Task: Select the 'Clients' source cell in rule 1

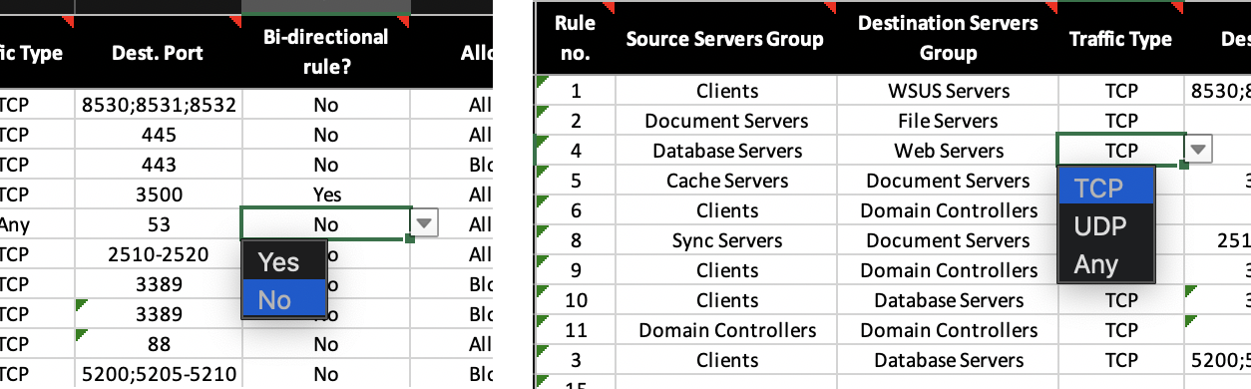Action: (x=725, y=91)
